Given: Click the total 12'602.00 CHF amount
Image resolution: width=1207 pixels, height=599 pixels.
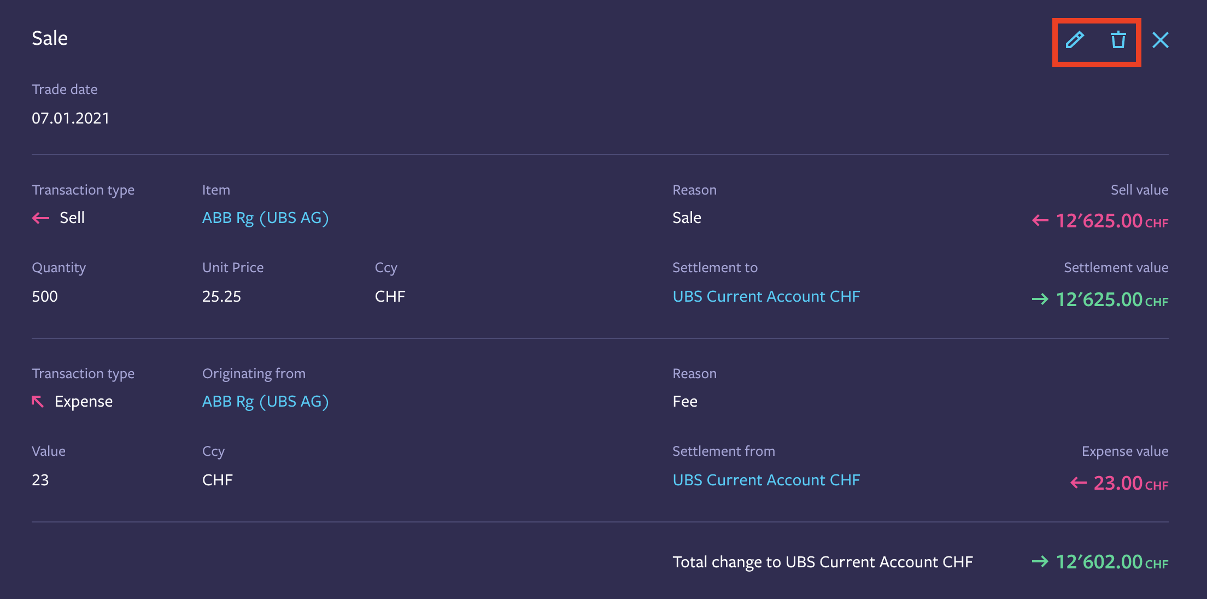Looking at the screenshot, I should pos(1112,562).
